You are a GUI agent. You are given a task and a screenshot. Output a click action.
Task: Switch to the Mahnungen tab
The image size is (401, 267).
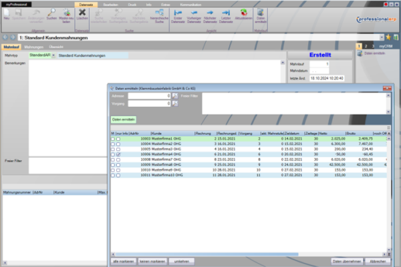[x=33, y=47]
